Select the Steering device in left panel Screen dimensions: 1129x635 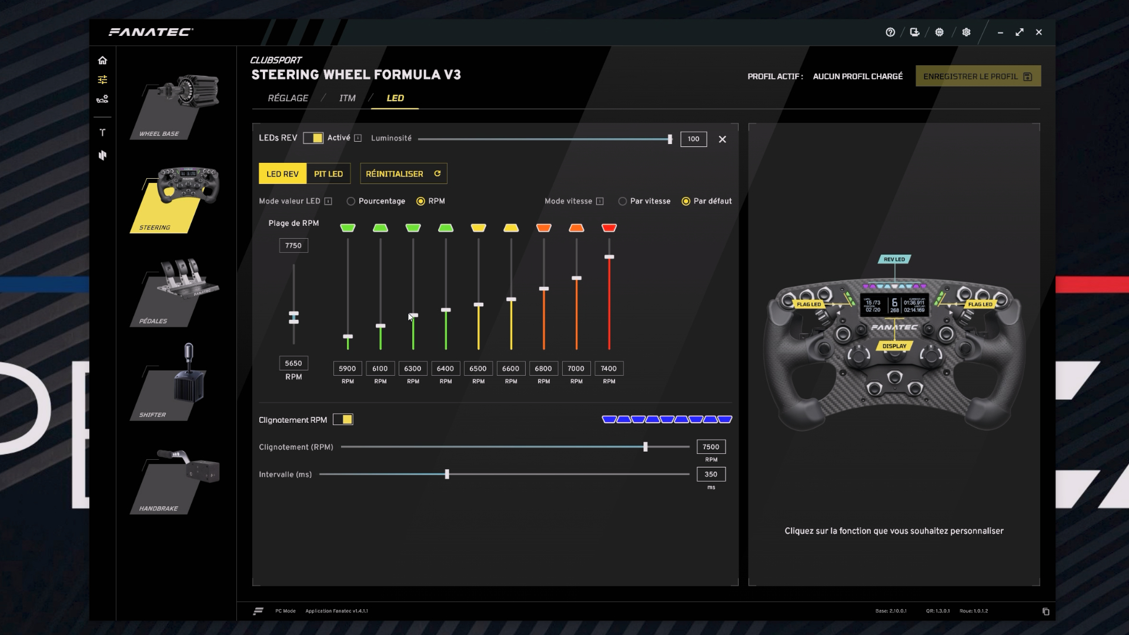pyautogui.click(x=176, y=194)
